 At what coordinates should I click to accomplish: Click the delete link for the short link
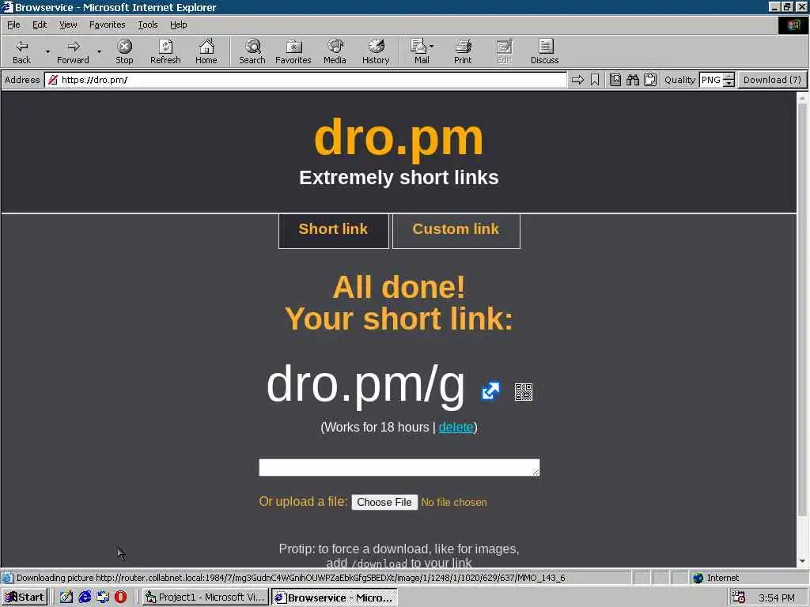point(456,428)
